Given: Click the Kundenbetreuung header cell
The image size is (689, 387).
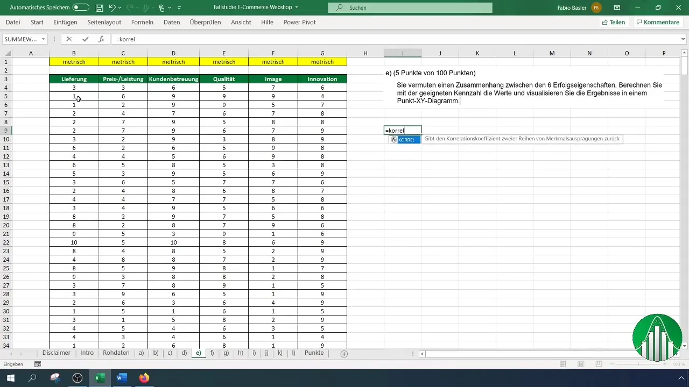Looking at the screenshot, I should [x=173, y=79].
